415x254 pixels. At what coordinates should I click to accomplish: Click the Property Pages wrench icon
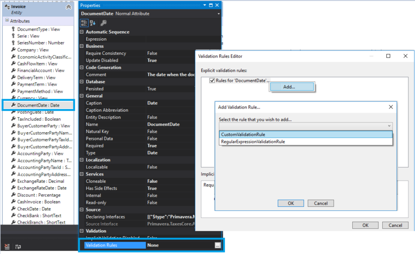(103, 23)
